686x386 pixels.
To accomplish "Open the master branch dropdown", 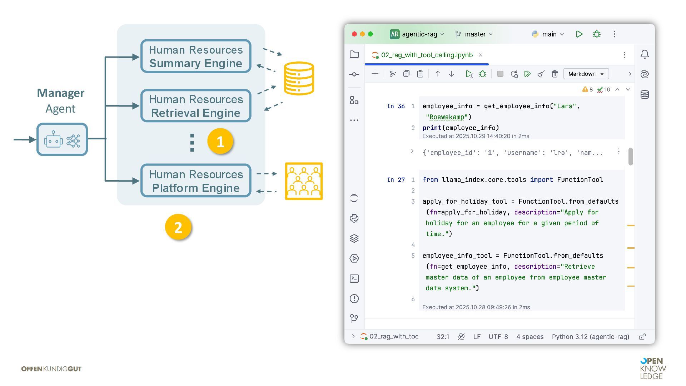I will (x=474, y=34).
